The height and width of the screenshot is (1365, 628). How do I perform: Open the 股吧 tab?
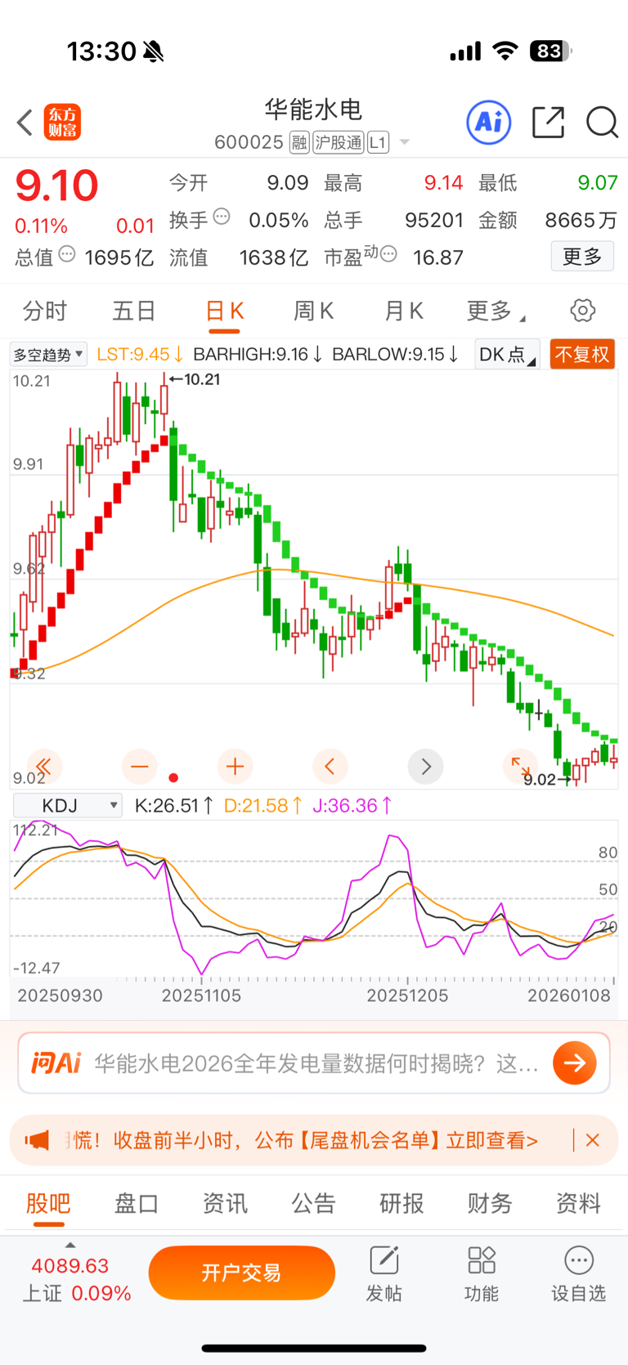coord(48,1203)
